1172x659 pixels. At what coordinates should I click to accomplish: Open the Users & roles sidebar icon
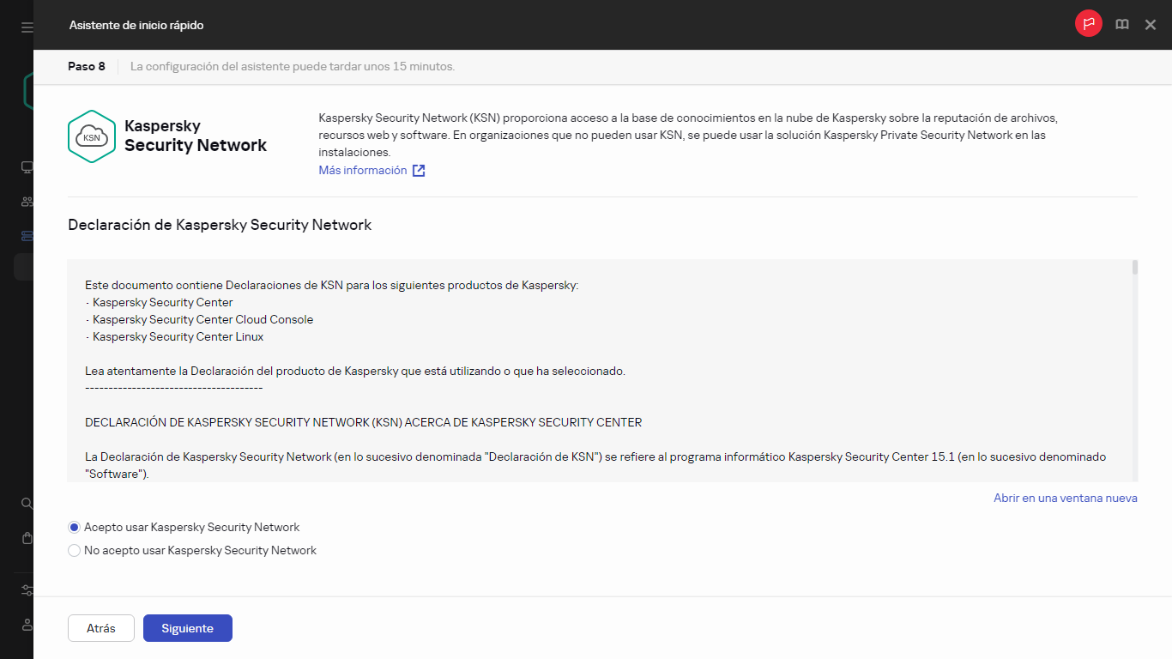coord(26,202)
